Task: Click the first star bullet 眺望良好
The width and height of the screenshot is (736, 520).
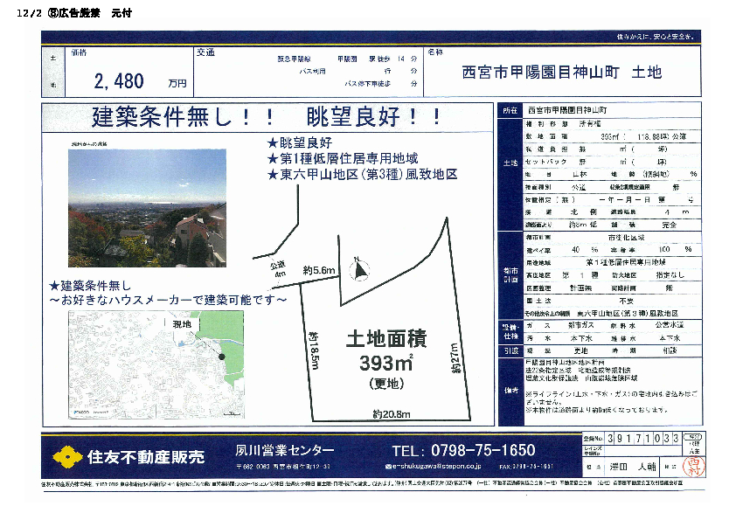Action: [272, 143]
